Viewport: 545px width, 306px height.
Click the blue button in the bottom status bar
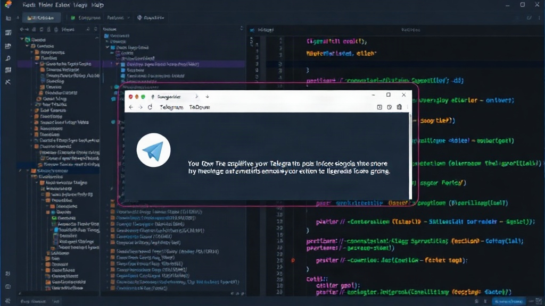508,301
